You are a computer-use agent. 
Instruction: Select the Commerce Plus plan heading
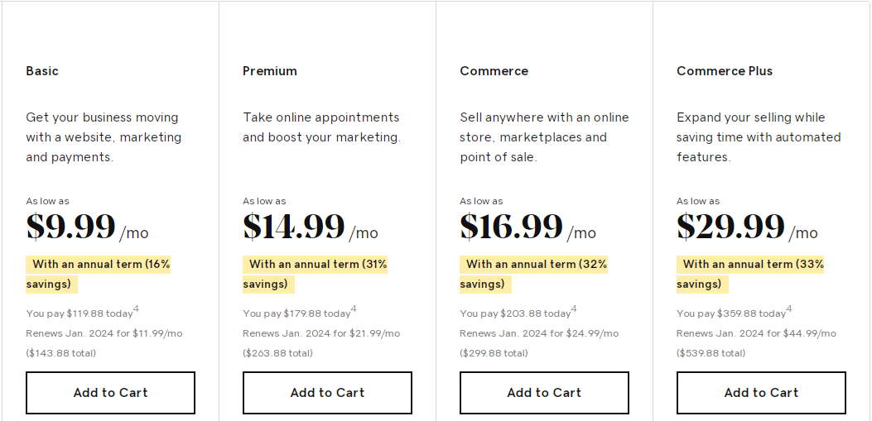[725, 71]
